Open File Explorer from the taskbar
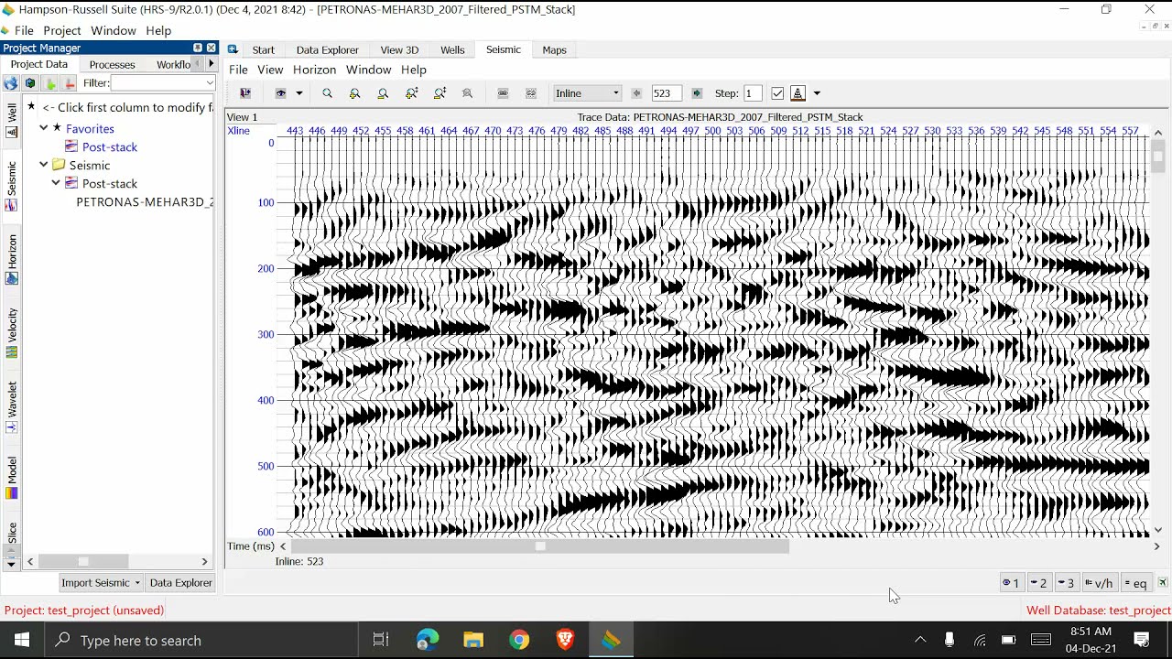Viewport: 1172px width, 659px height. point(473,641)
